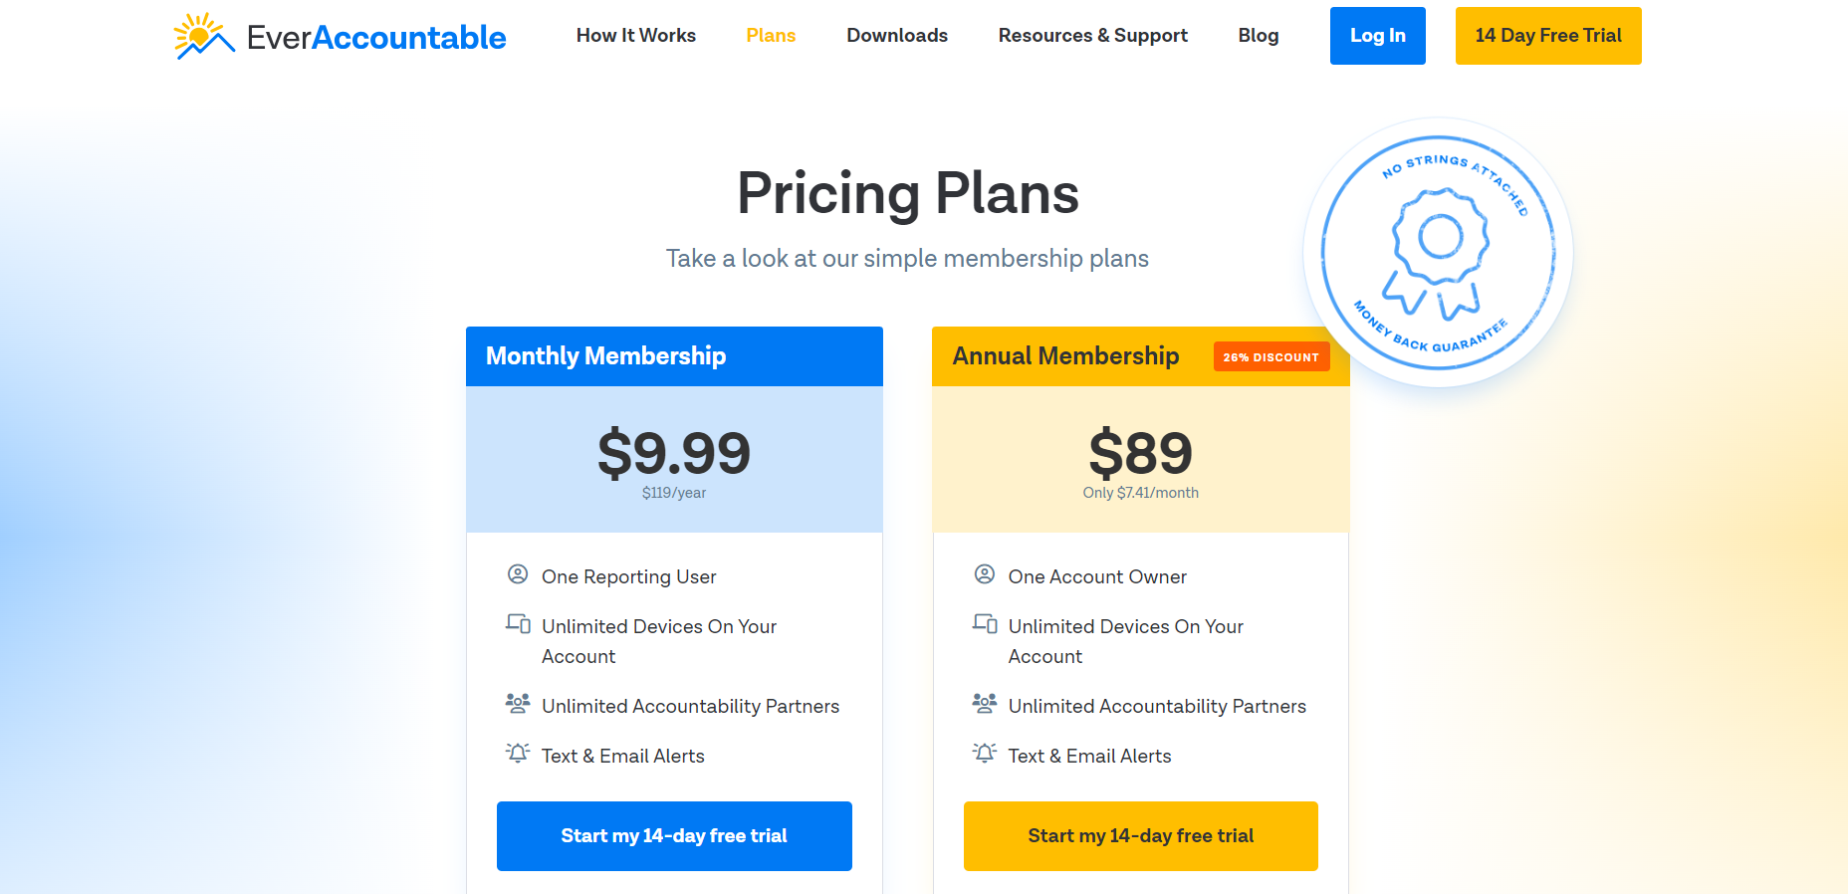Viewport: 1848px width, 894px height.
Task: Click the account owner icon on Annual Membership card
Action: [x=985, y=574]
